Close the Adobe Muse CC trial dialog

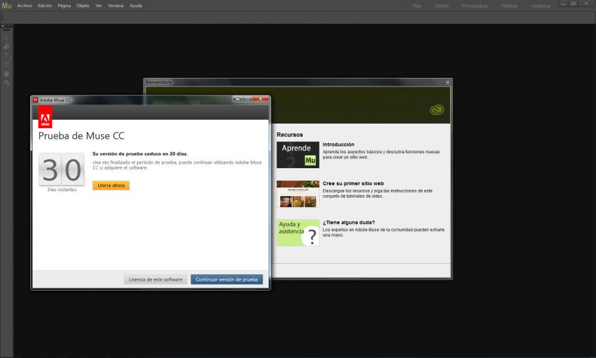[x=261, y=99]
